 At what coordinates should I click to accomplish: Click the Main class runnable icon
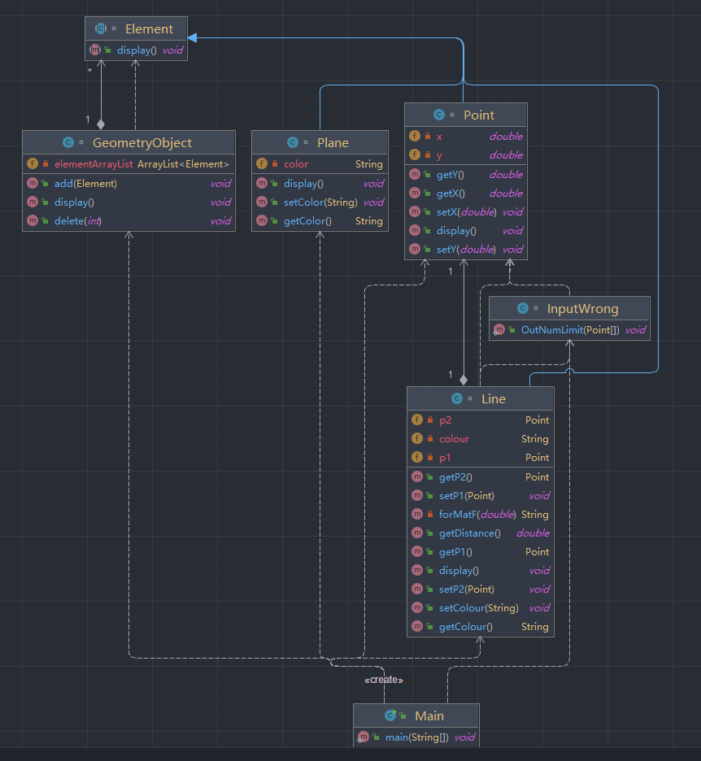(390, 715)
